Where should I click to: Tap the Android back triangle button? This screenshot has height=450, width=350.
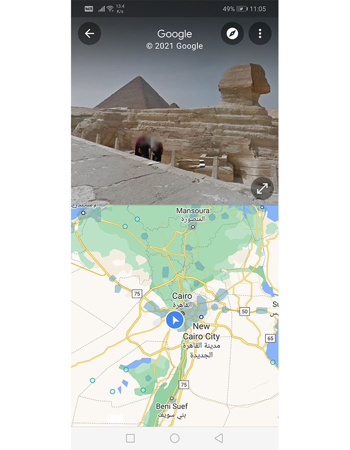click(218, 438)
